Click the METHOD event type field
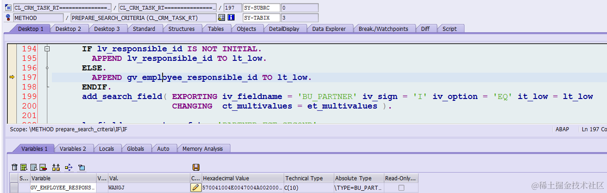The width and height of the screenshot is (607, 193). (38, 18)
